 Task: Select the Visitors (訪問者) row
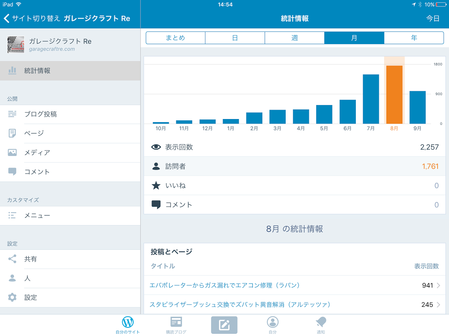(295, 167)
